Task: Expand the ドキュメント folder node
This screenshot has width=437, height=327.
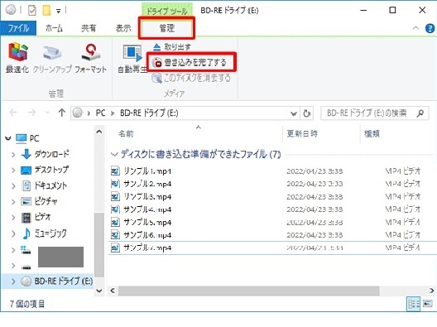Action: click(13, 185)
